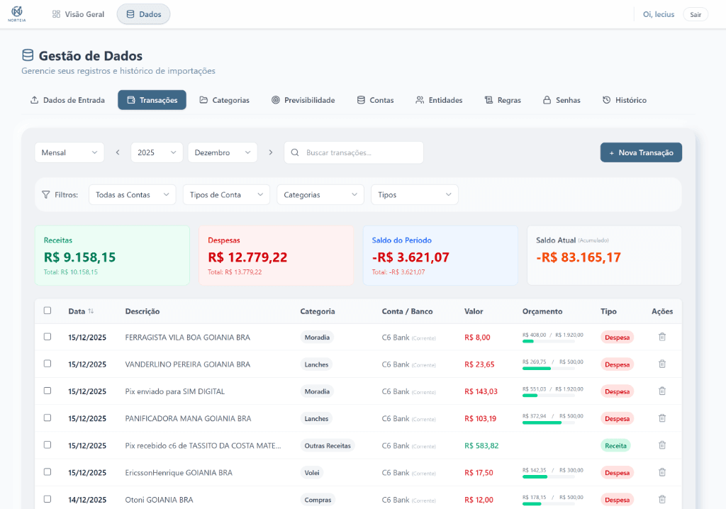Select checkbox for VANDERLINO PEREIRA row
The height and width of the screenshot is (509, 726).
click(48, 364)
